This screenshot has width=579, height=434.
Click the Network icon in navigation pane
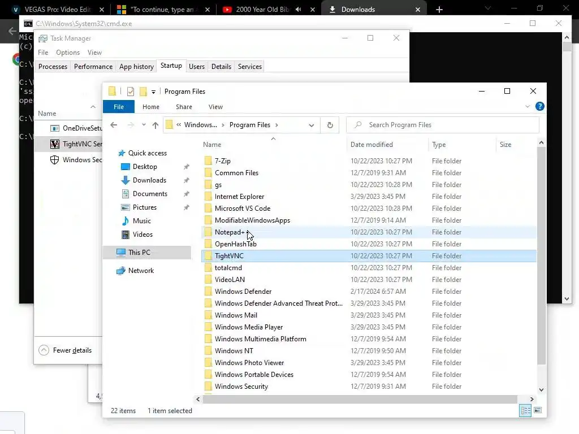pos(121,271)
